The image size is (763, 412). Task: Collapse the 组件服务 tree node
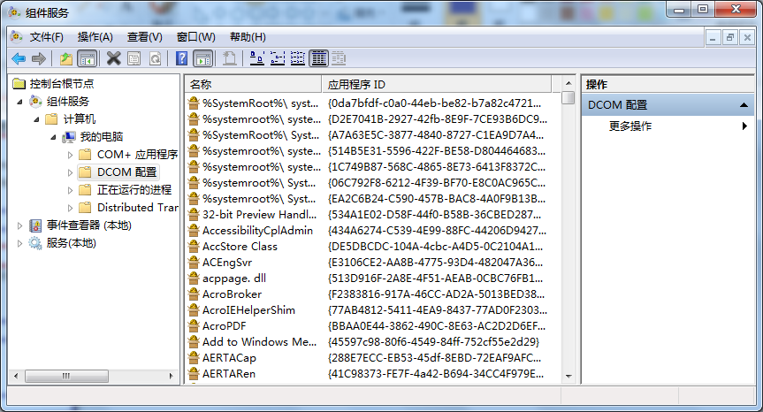tap(20, 102)
